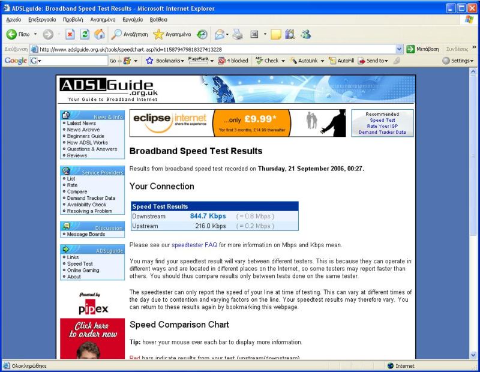480x372 pixels.
Task: Open the Αγαπημένα menu
Action: point(103,20)
